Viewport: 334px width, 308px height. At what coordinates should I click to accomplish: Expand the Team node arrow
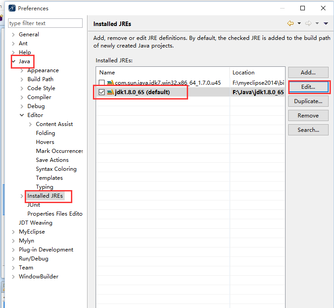13,268
